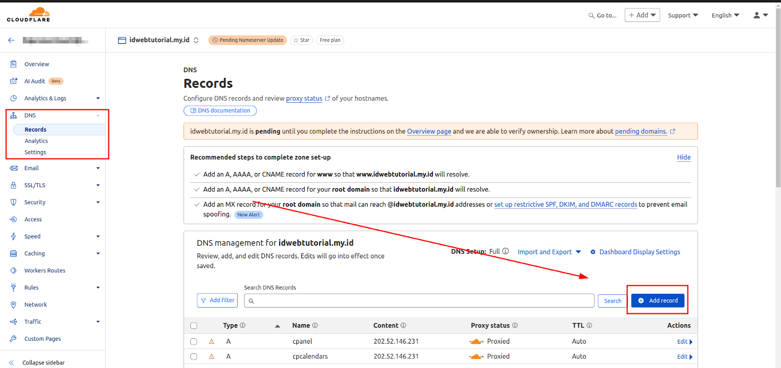Open DNS Analytics in sidebar
The height and width of the screenshot is (368, 781).
(36, 141)
